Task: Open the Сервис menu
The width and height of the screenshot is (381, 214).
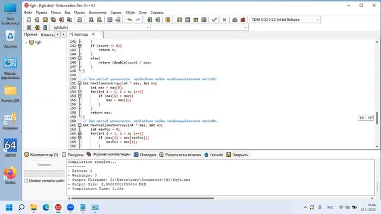Action: pos(116,12)
